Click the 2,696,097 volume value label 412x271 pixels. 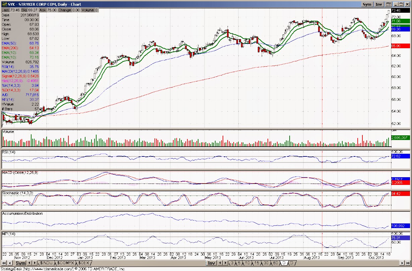401,138
